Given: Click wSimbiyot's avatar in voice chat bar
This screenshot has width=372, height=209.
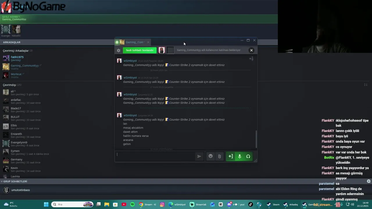Looking at the screenshot, I should [x=162, y=50].
